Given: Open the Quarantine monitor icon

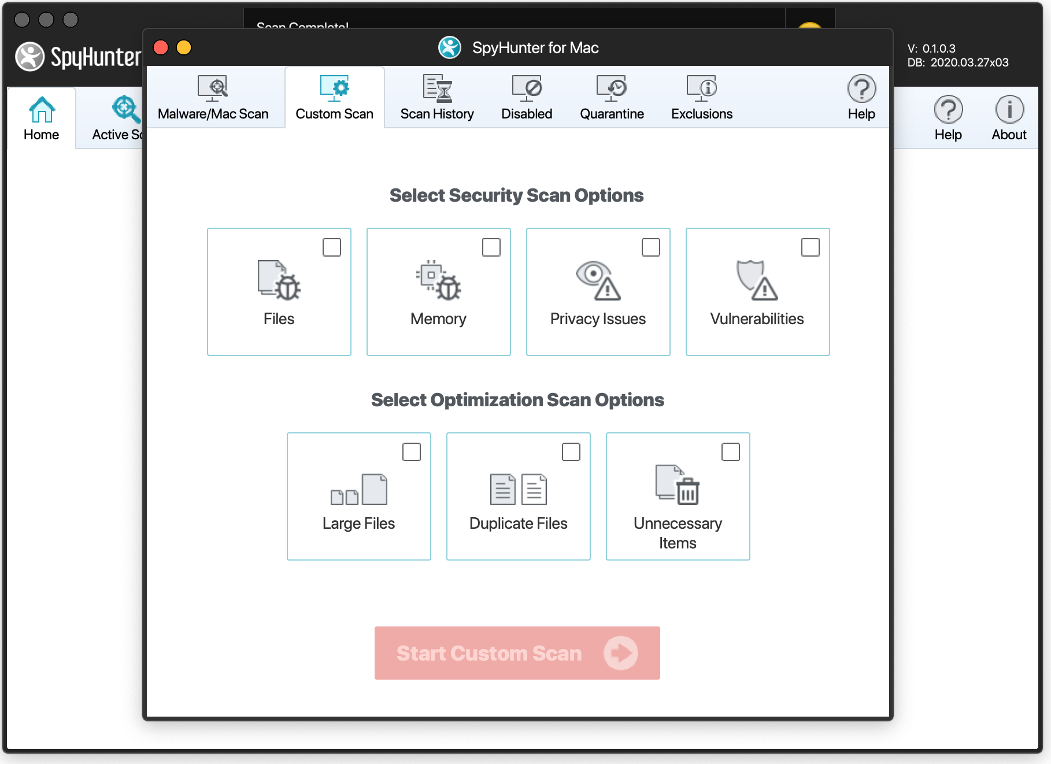Looking at the screenshot, I should point(612,88).
